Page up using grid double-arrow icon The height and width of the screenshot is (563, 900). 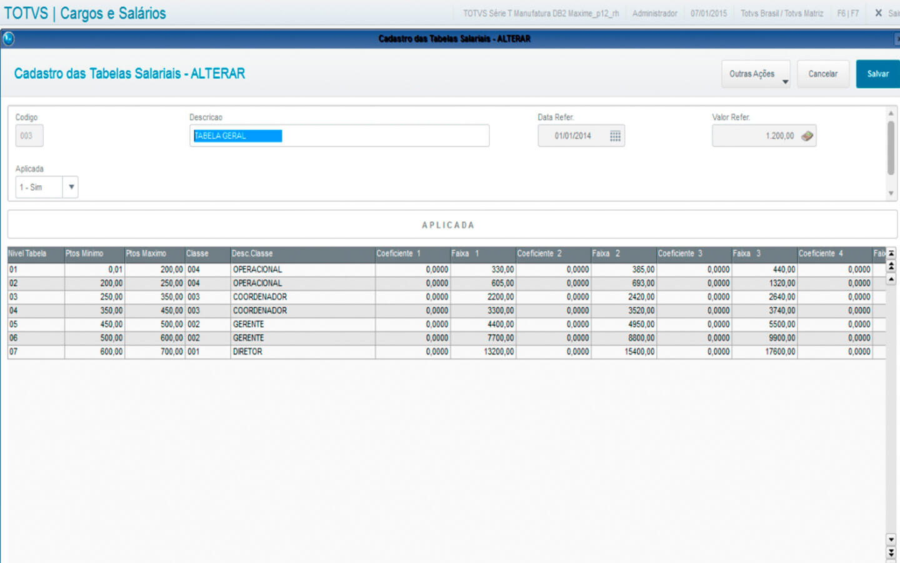pos(891,266)
